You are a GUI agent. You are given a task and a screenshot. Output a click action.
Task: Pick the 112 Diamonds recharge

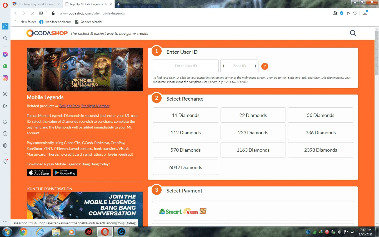coord(186,132)
